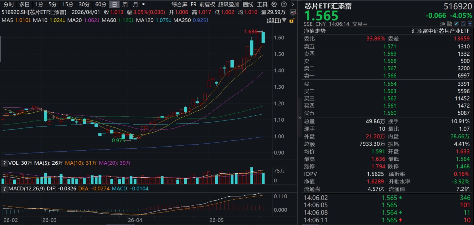Click the stock code 516920 in the header
Screen dimensions: 474x225
(x=457, y=6)
